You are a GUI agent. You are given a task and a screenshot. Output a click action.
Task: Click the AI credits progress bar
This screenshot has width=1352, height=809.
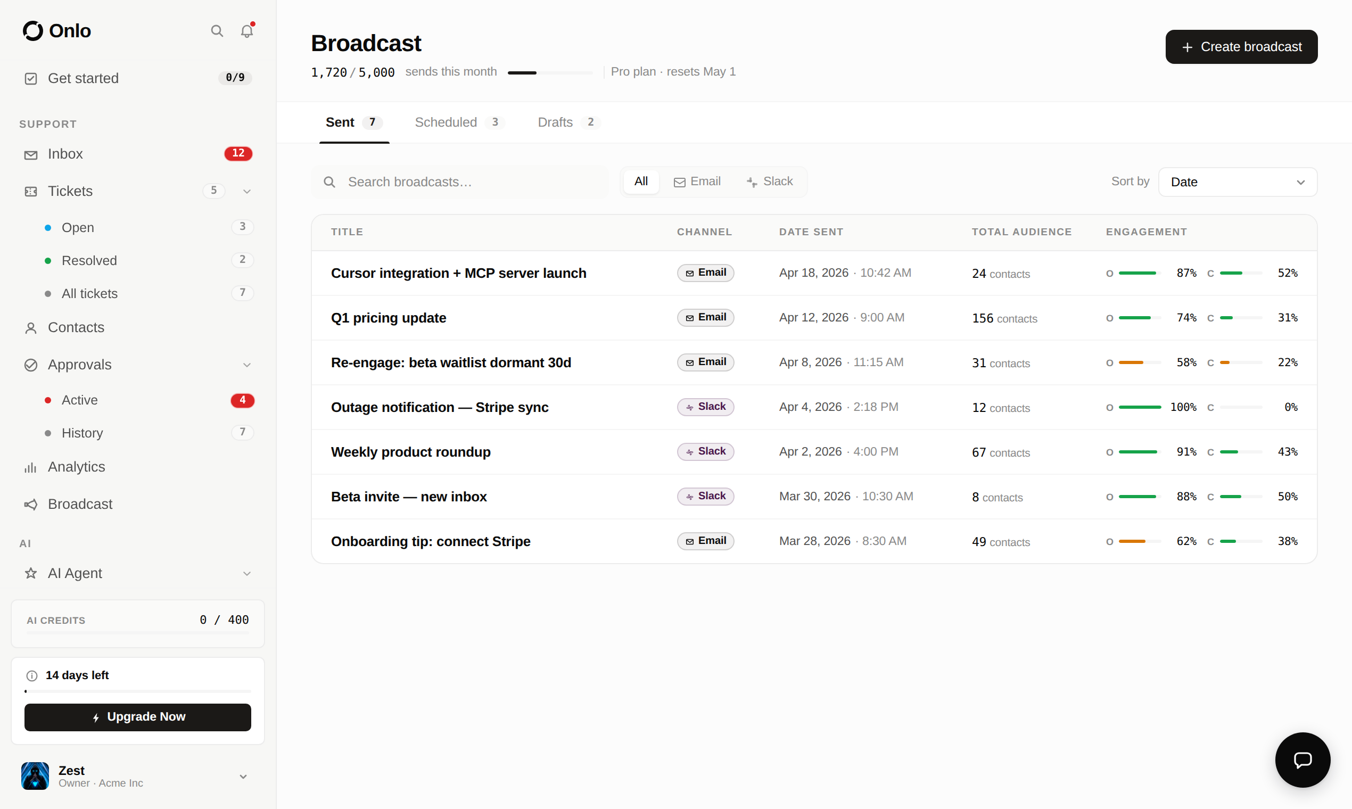(x=138, y=633)
